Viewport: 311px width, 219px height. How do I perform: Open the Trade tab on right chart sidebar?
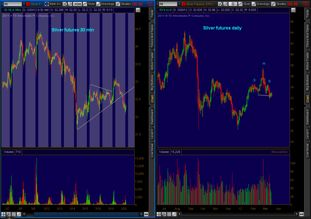(x=307, y=14)
